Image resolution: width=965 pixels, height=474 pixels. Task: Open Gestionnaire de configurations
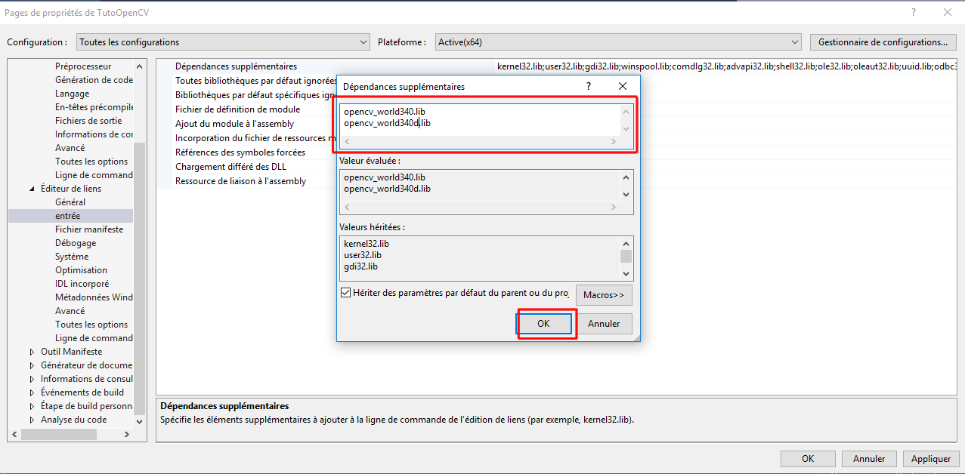[x=883, y=42]
